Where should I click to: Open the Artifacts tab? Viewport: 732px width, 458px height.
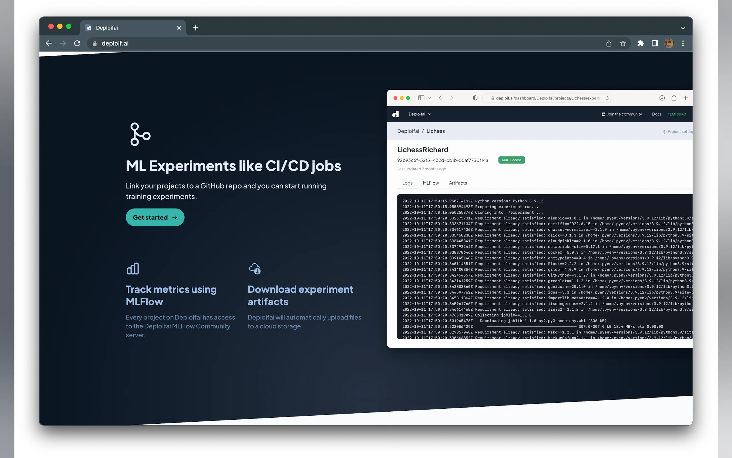[x=458, y=183]
